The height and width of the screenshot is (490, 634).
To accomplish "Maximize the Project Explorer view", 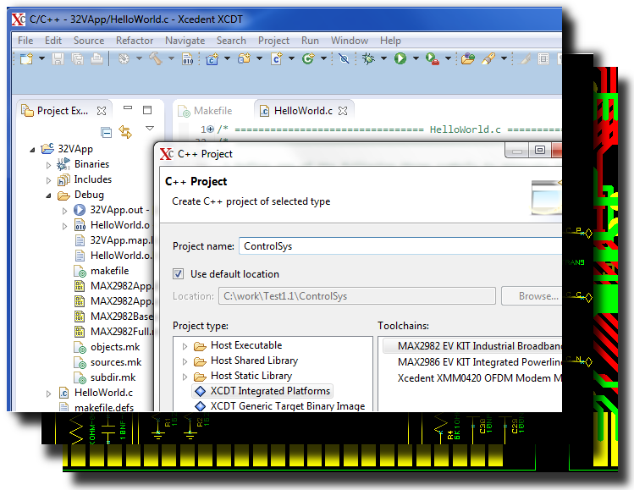I will coord(147,109).
